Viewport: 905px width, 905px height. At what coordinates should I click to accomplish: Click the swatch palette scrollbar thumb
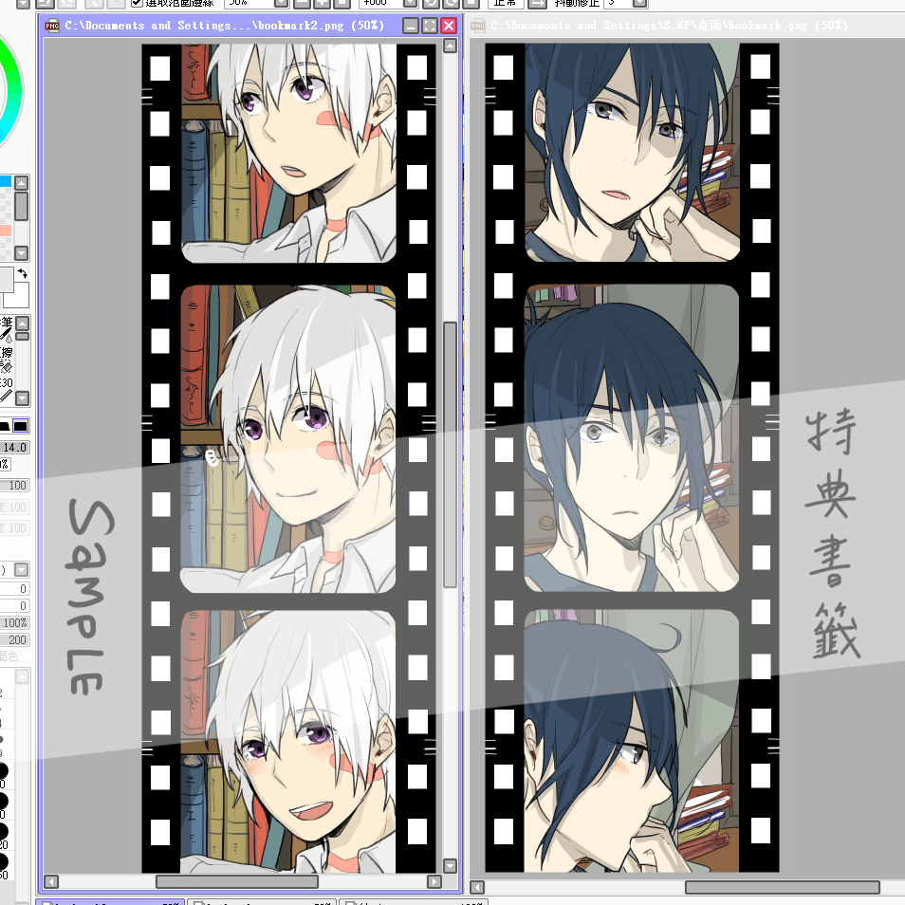(22, 206)
